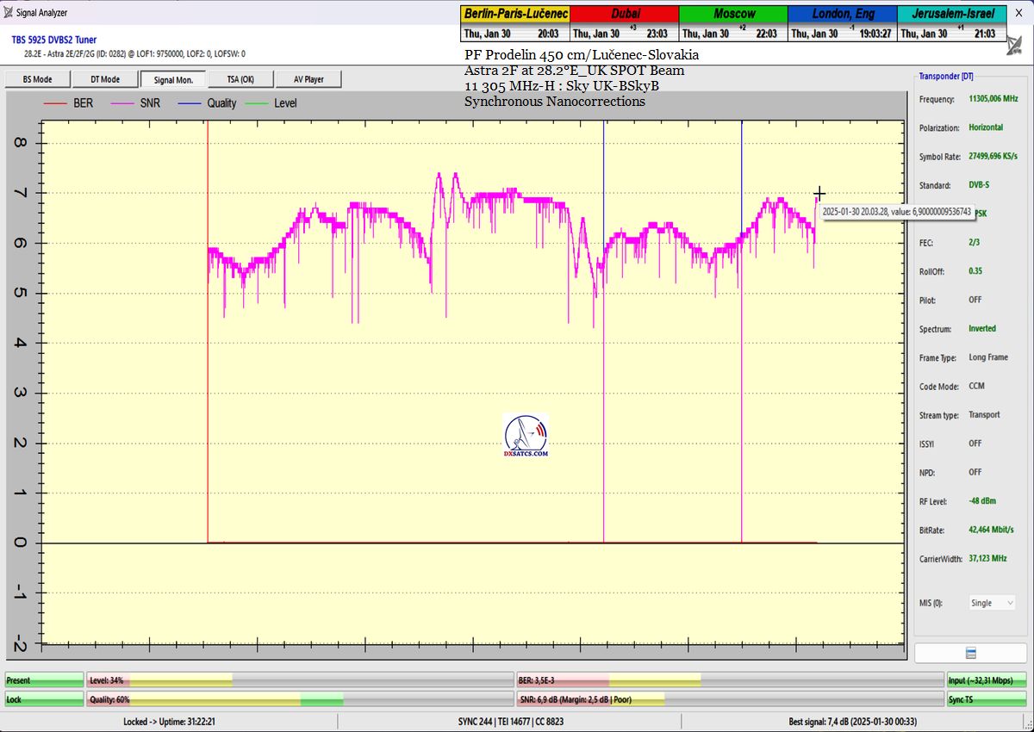Image resolution: width=1034 pixels, height=732 pixels.
Task: Open the TSA (OK) tab
Action: click(240, 79)
